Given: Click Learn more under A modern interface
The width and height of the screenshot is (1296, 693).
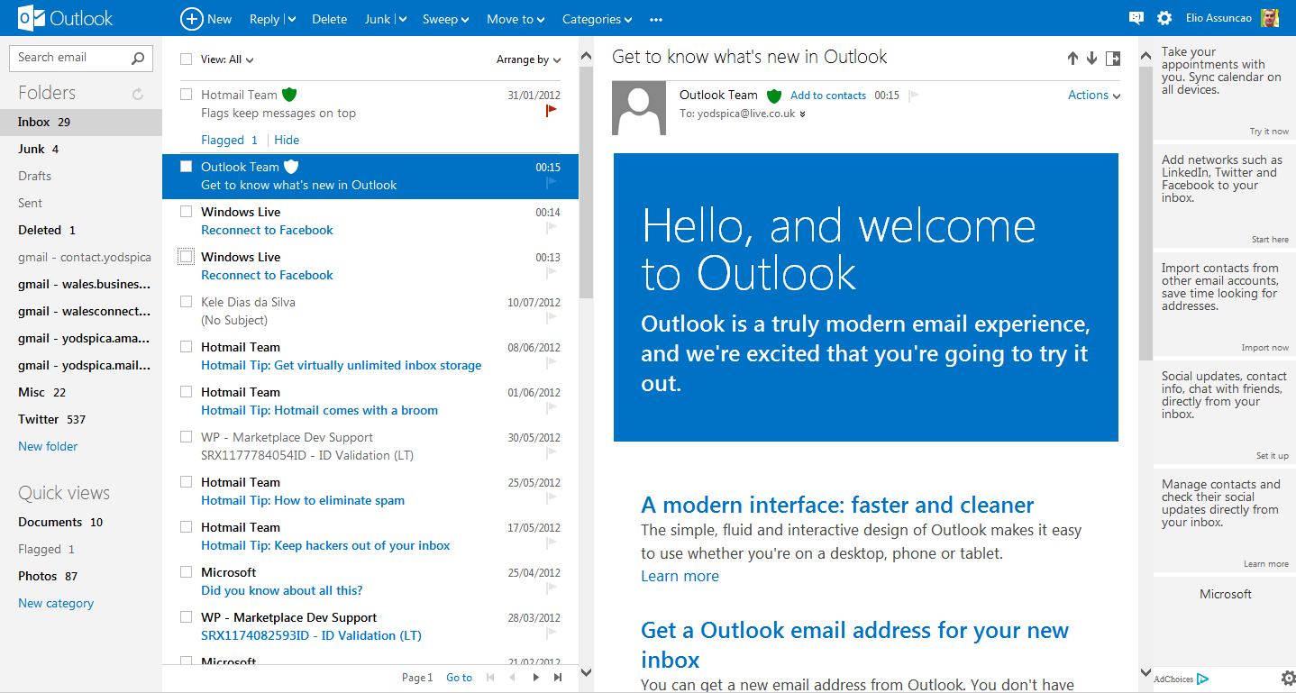Looking at the screenshot, I should click(680, 576).
